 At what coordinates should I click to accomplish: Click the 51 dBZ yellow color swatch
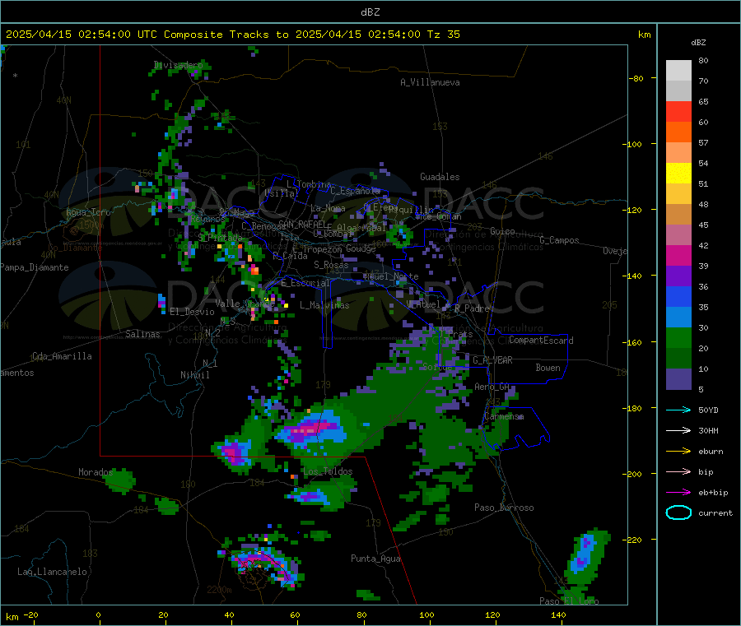point(678,174)
